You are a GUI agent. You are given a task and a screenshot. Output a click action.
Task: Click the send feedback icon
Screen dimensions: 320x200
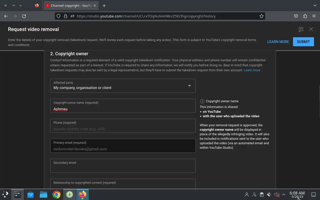point(301,29)
